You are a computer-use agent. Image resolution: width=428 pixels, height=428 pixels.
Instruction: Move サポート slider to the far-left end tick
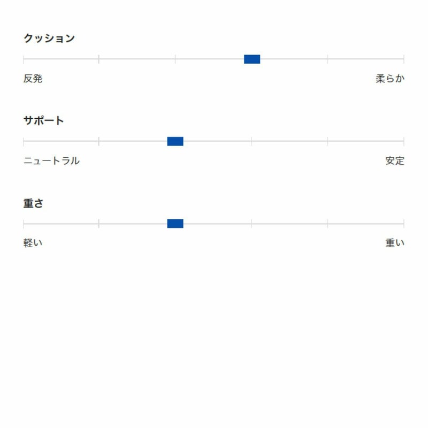24,141
